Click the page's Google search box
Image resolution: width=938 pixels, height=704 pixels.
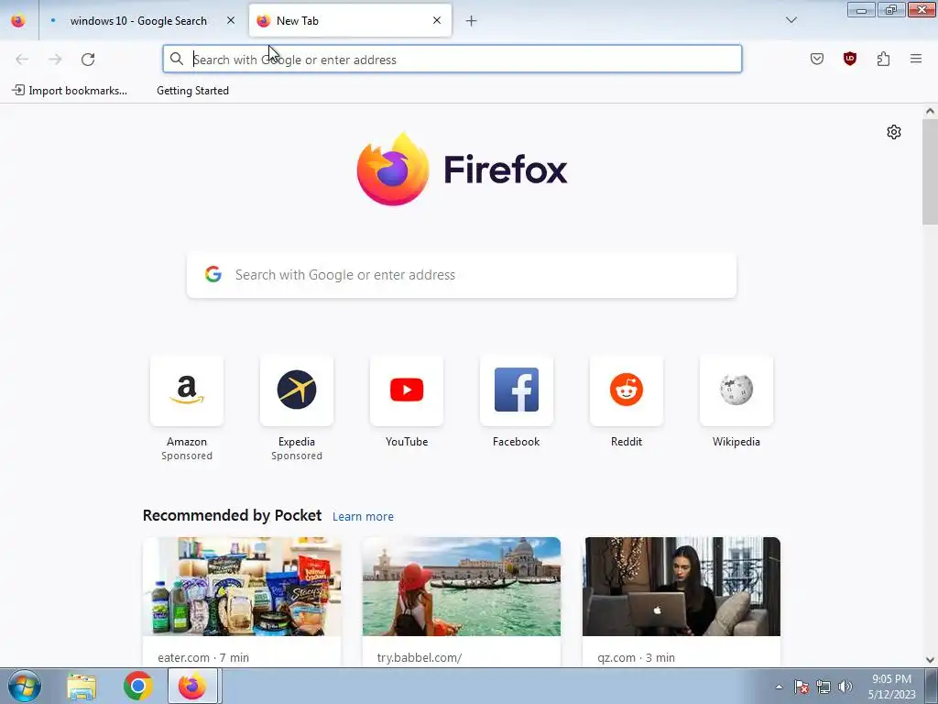(462, 275)
